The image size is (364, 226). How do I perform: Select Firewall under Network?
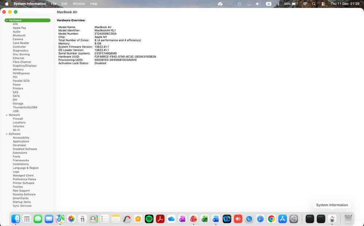17,119
